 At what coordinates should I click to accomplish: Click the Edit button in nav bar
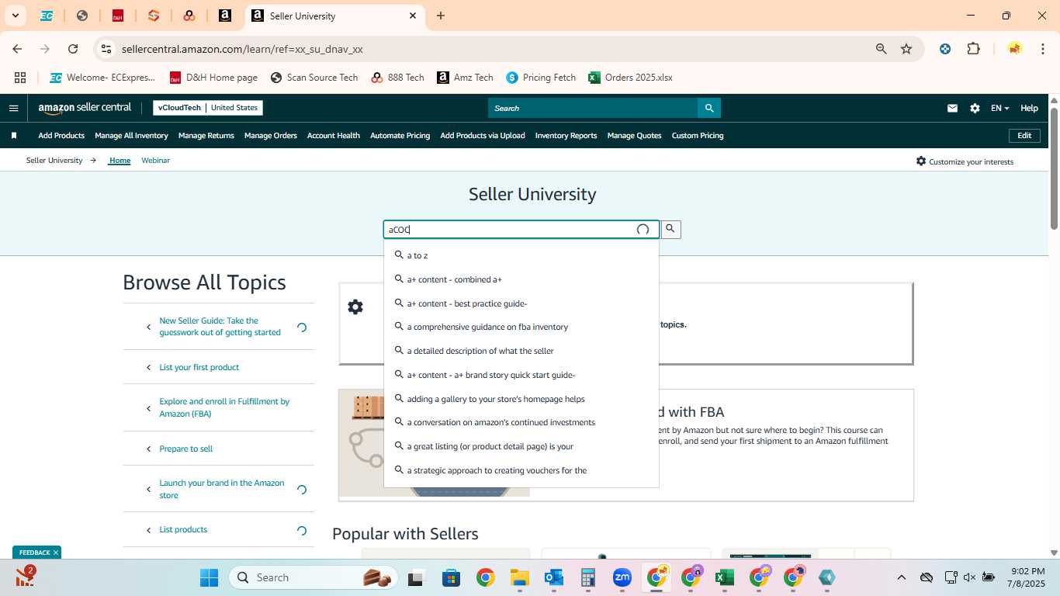tap(1024, 136)
